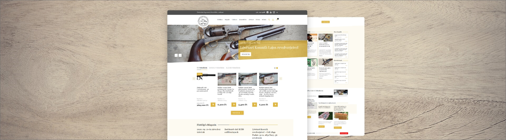506x140 pixels.
Task: Add Pedersoli Cook pistol to cart
Action: 213,105
